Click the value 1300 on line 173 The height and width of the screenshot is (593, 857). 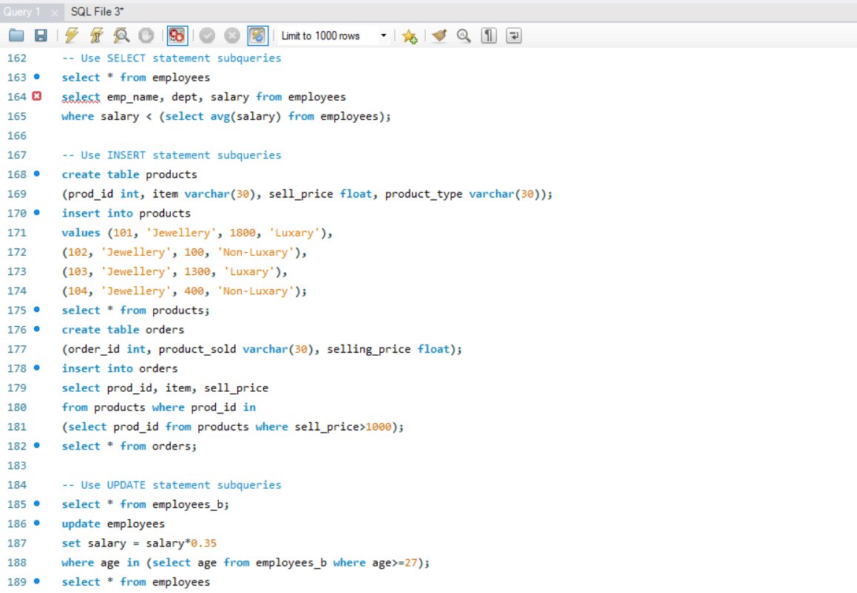coord(197,271)
